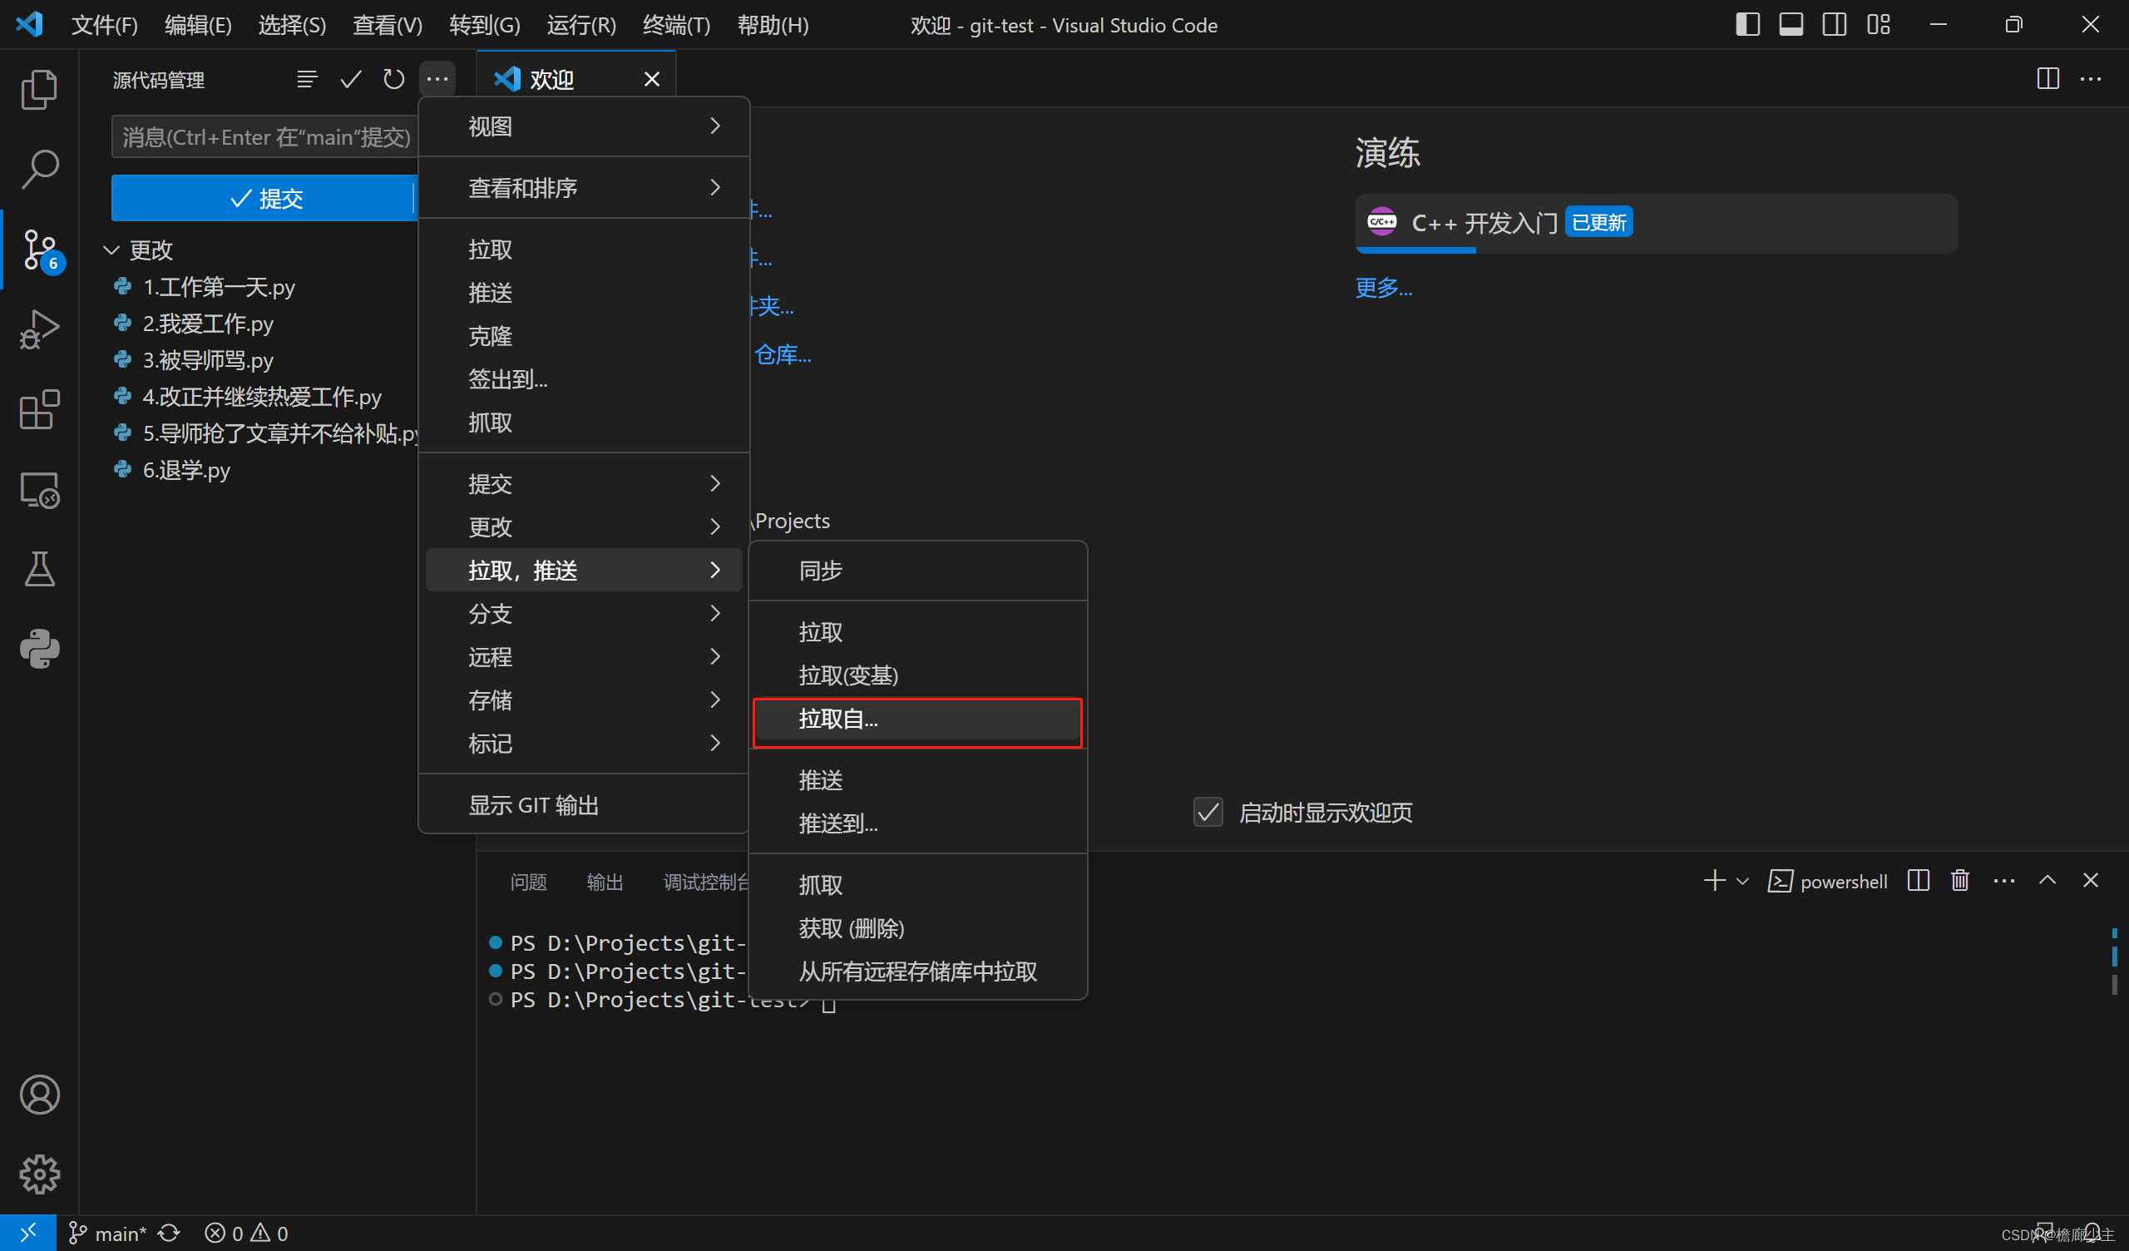Select 获取 (删除) in the submenu
The width and height of the screenshot is (2129, 1251).
coord(917,928)
